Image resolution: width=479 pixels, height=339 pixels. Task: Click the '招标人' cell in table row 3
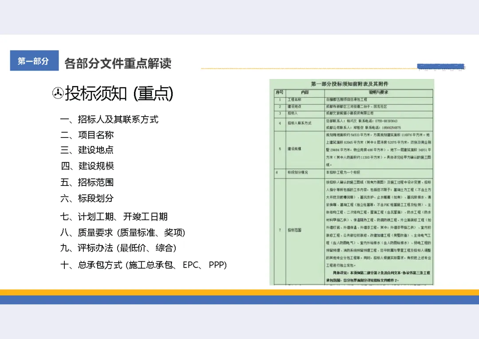coord(305,114)
